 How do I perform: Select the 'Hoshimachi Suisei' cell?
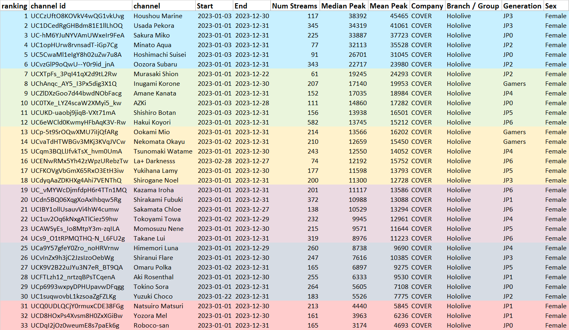pos(164,55)
